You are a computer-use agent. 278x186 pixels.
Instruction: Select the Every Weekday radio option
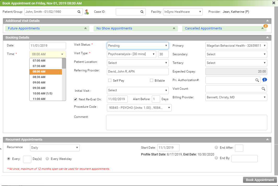point(47,159)
